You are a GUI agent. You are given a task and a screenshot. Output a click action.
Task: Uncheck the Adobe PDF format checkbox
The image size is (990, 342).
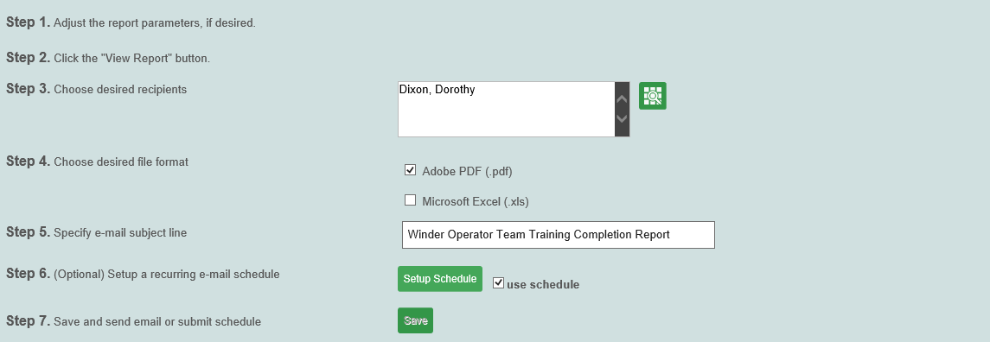[x=411, y=170]
